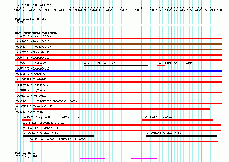Select the nsv1066499 (Coe2014) red bar

pyautogui.click(x=118, y=82)
